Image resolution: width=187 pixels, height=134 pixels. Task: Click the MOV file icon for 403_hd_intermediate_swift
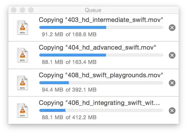[23, 28]
